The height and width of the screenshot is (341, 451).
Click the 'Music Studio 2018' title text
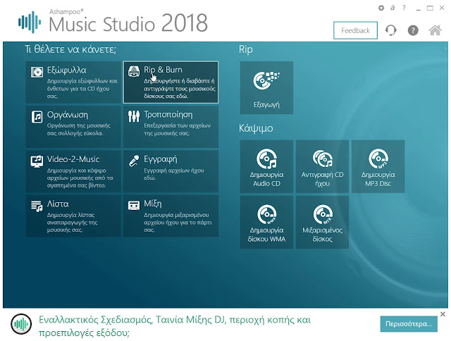[x=128, y=23]
